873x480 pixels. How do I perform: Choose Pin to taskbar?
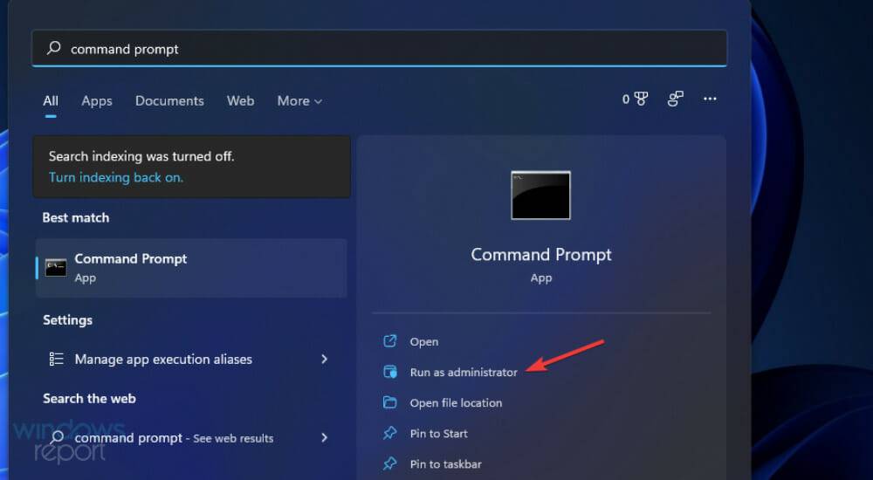446,464
